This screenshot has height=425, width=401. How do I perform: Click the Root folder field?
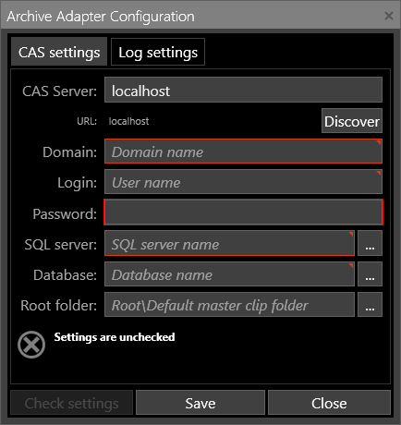click(229, 305)
